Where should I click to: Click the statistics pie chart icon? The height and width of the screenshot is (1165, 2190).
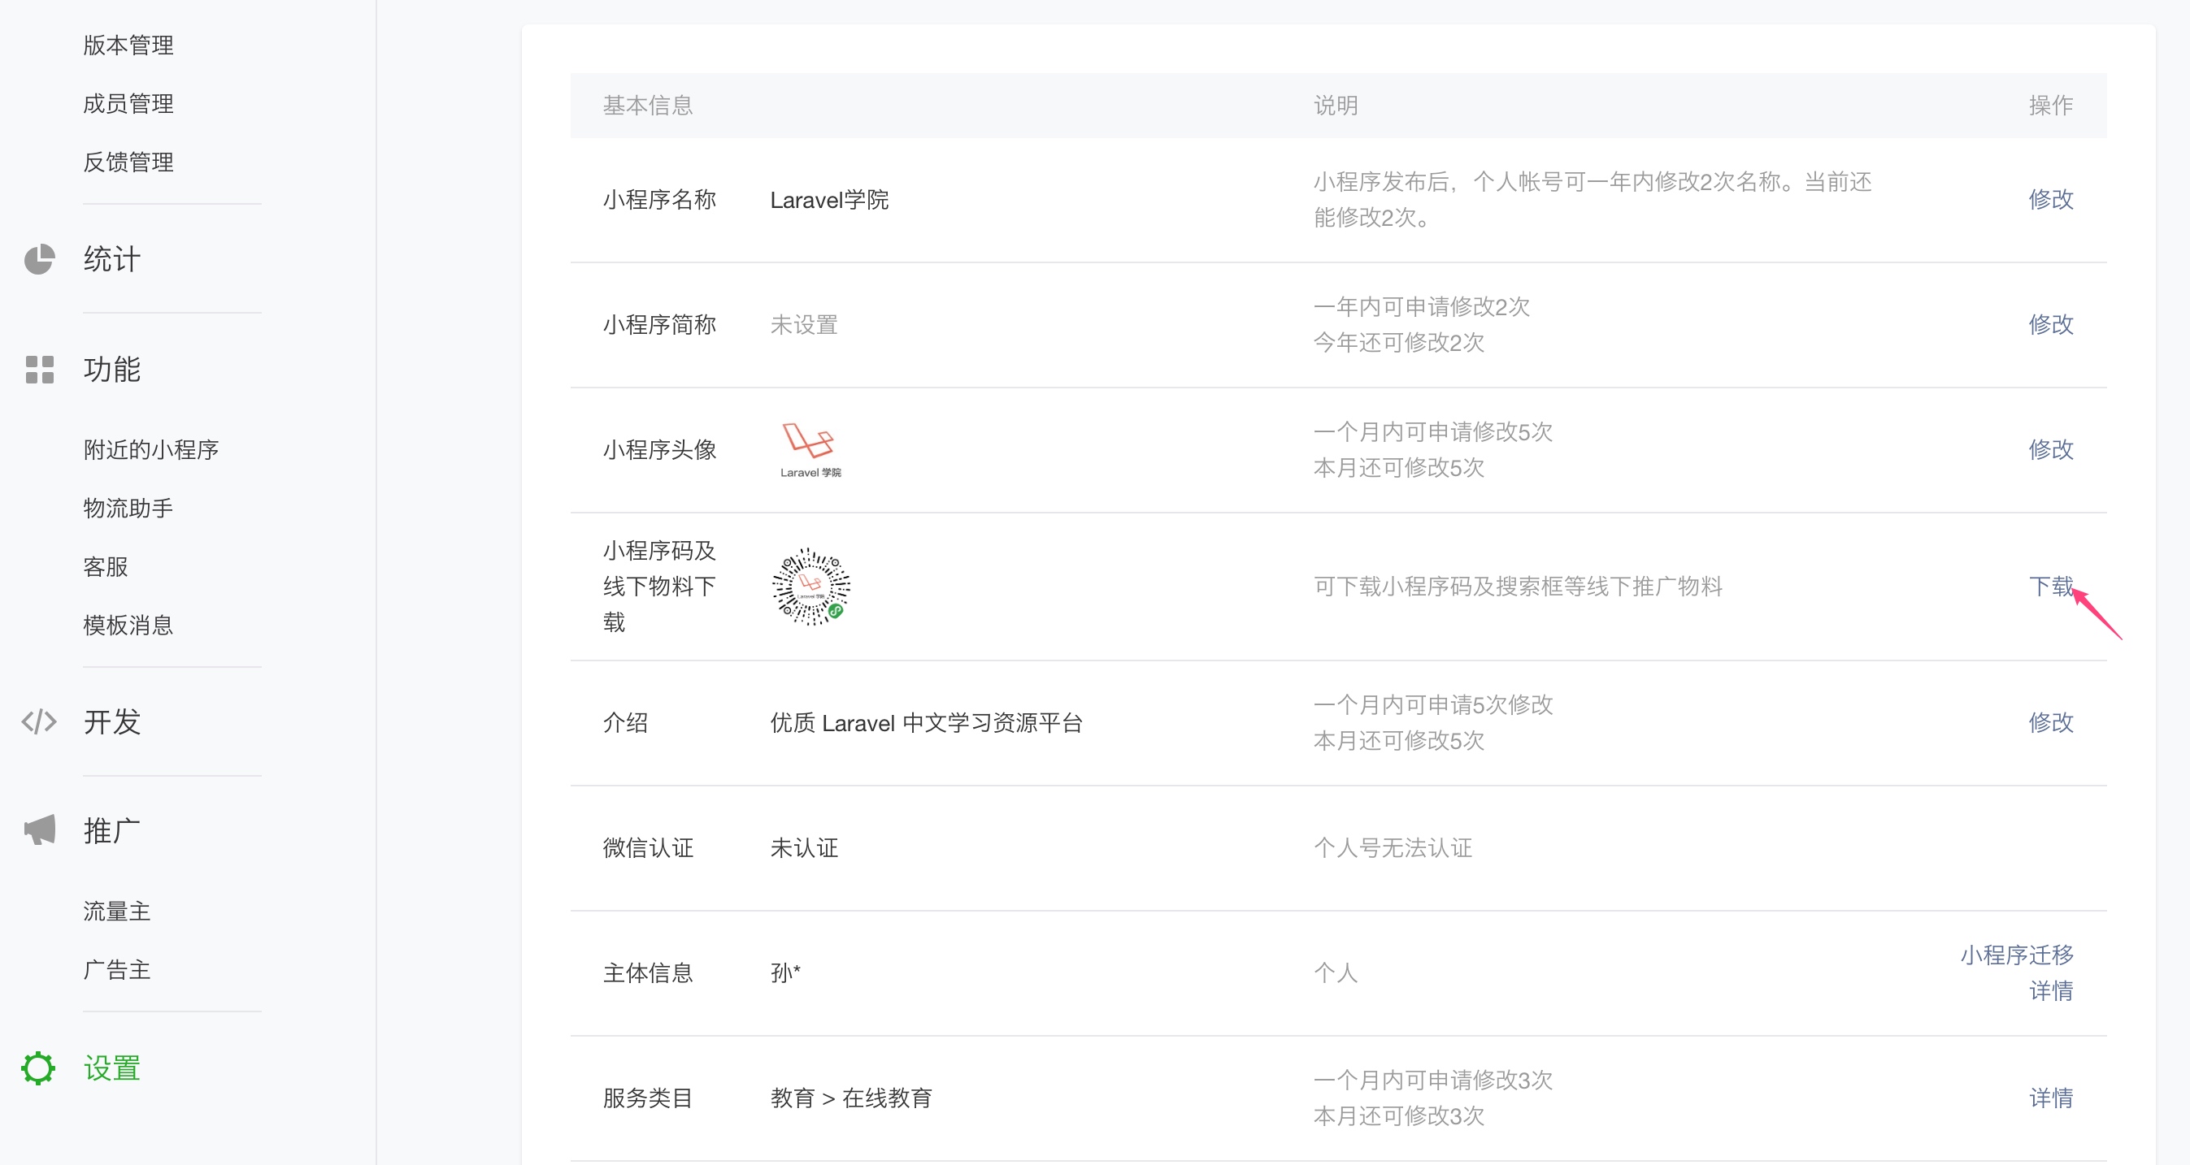click(x=39, y=259)
